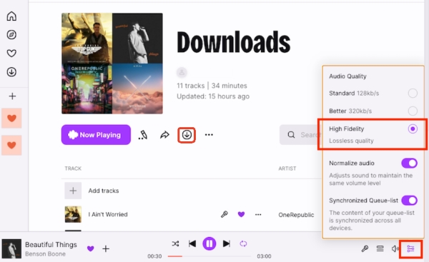
Task: Toggle shuffle playback
Action: pyautogui.click(x=175, y=243)
